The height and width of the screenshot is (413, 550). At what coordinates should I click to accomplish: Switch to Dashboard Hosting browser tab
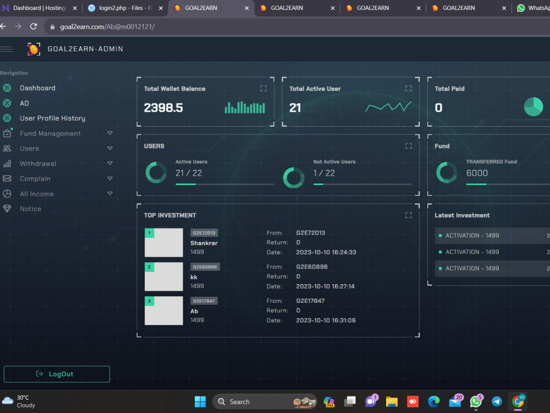pos(39,8)
